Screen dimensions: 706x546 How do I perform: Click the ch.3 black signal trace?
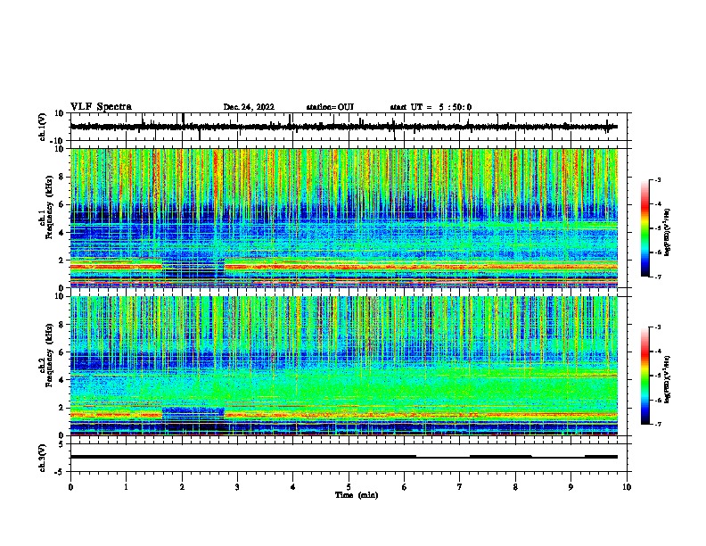(343, 457)
